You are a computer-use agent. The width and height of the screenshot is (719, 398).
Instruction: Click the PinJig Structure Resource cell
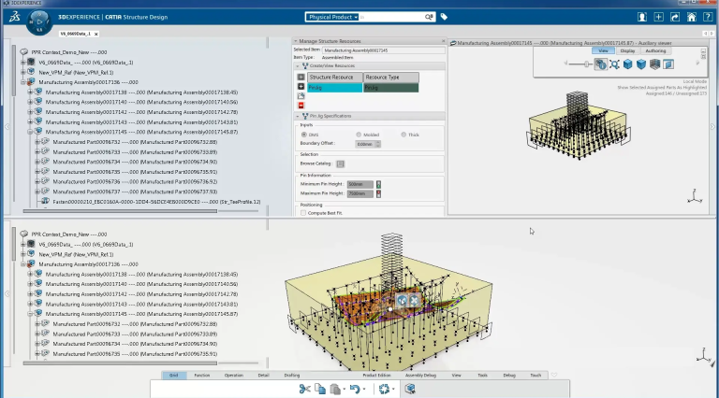[334, 87]
